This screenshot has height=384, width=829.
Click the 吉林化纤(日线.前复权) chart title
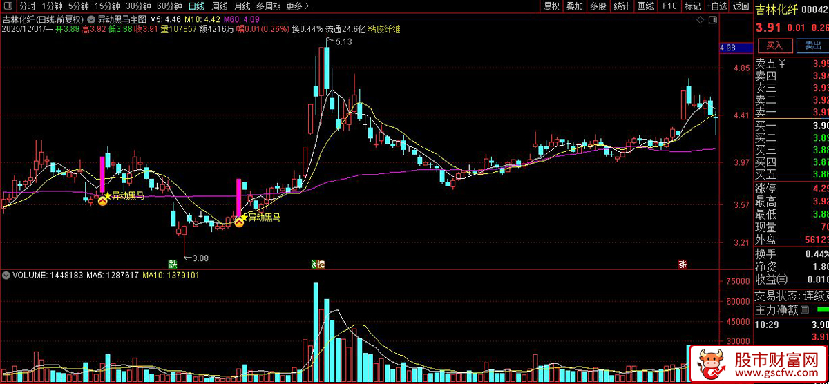point(44,19)
